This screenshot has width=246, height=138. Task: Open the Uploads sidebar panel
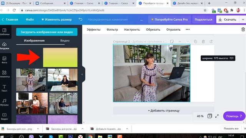tap(5, 46)
